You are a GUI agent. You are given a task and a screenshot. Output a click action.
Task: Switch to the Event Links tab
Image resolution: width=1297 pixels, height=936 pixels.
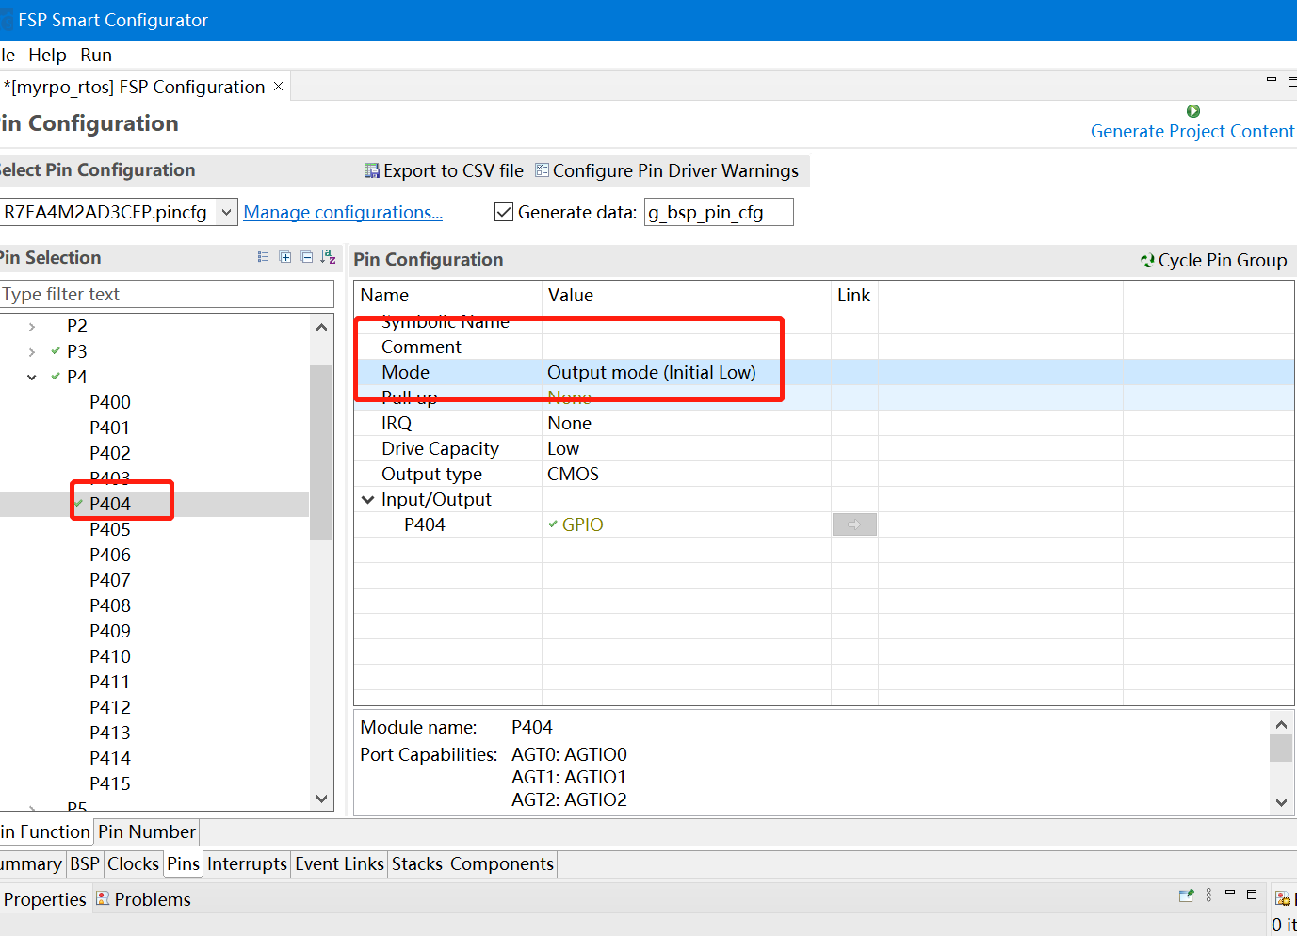339,863
